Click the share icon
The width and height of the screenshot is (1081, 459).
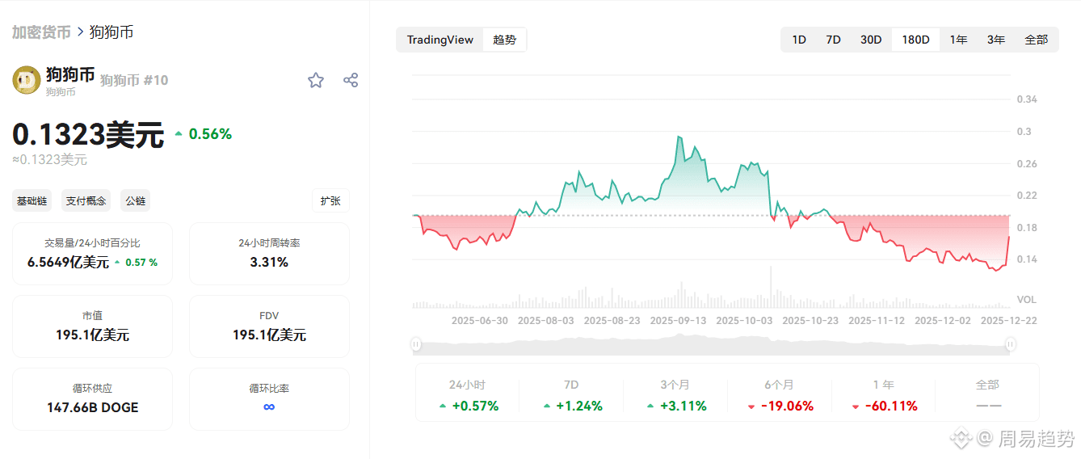351,80
